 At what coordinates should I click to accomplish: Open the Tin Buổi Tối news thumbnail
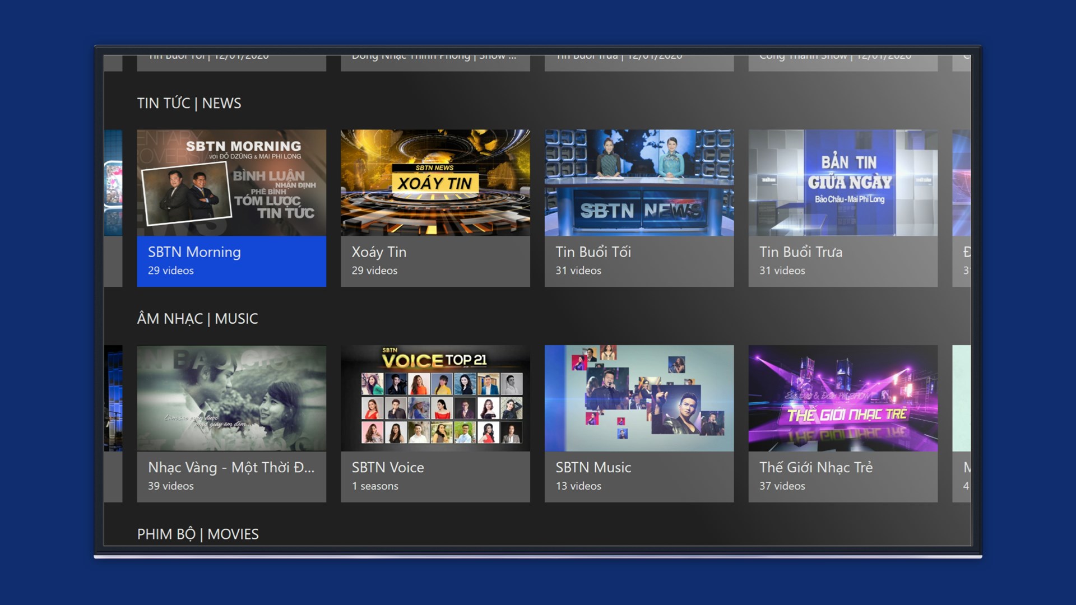639,183
